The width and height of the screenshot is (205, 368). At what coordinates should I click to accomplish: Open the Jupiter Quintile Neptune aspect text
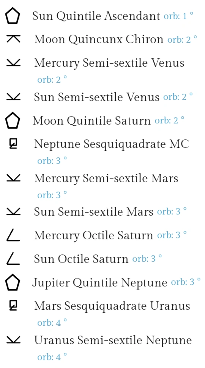(x=99, y=283)
